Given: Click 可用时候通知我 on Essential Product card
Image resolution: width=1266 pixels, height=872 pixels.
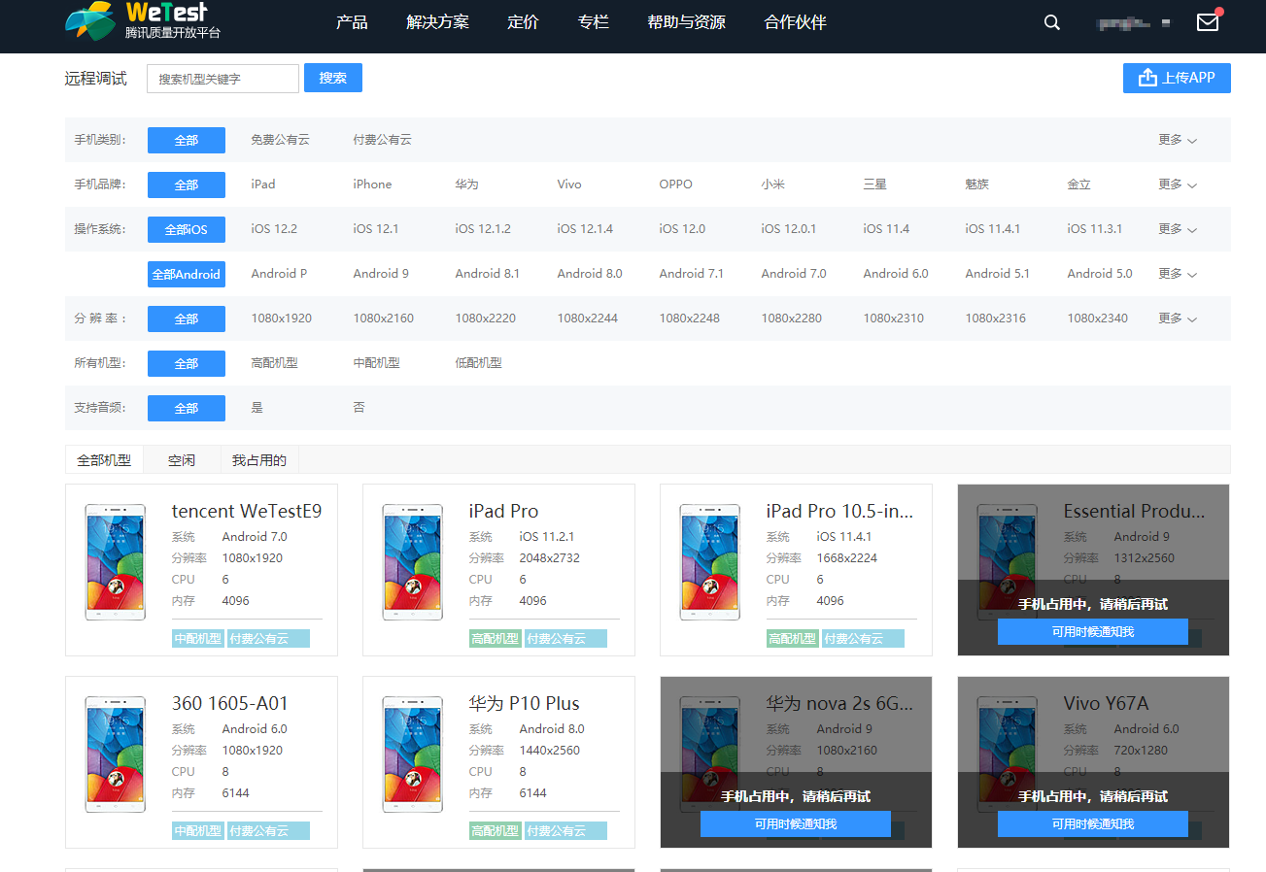Looking at the screenshot, I should tap(1093, 632).
